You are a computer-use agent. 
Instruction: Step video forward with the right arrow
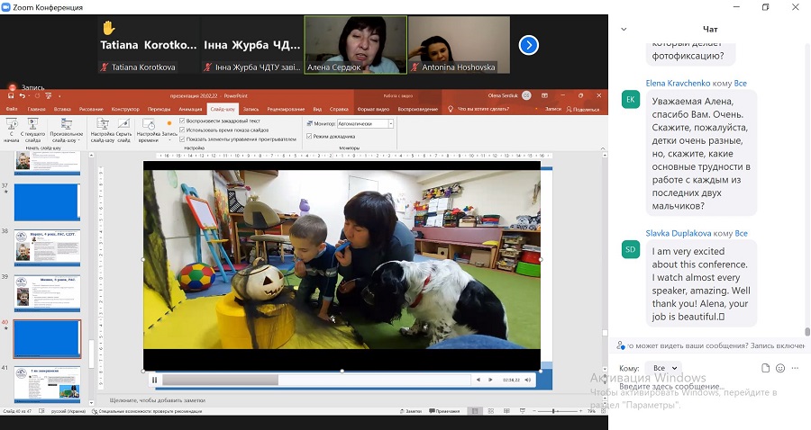pyautogui.click(x=490, y=380)
